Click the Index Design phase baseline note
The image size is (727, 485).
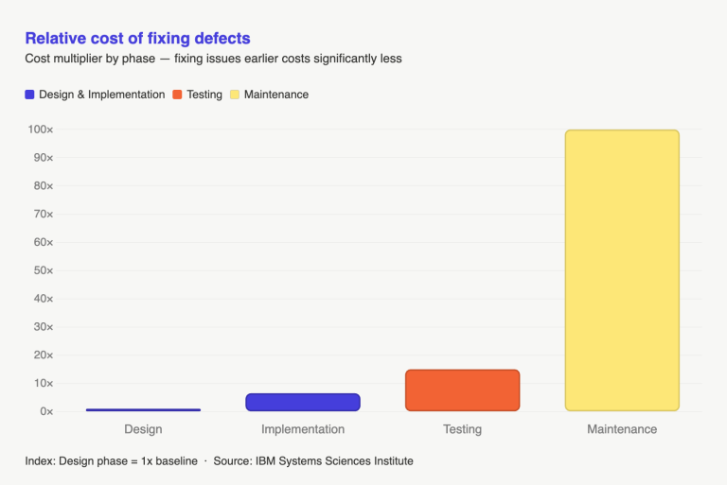point(111,461)
